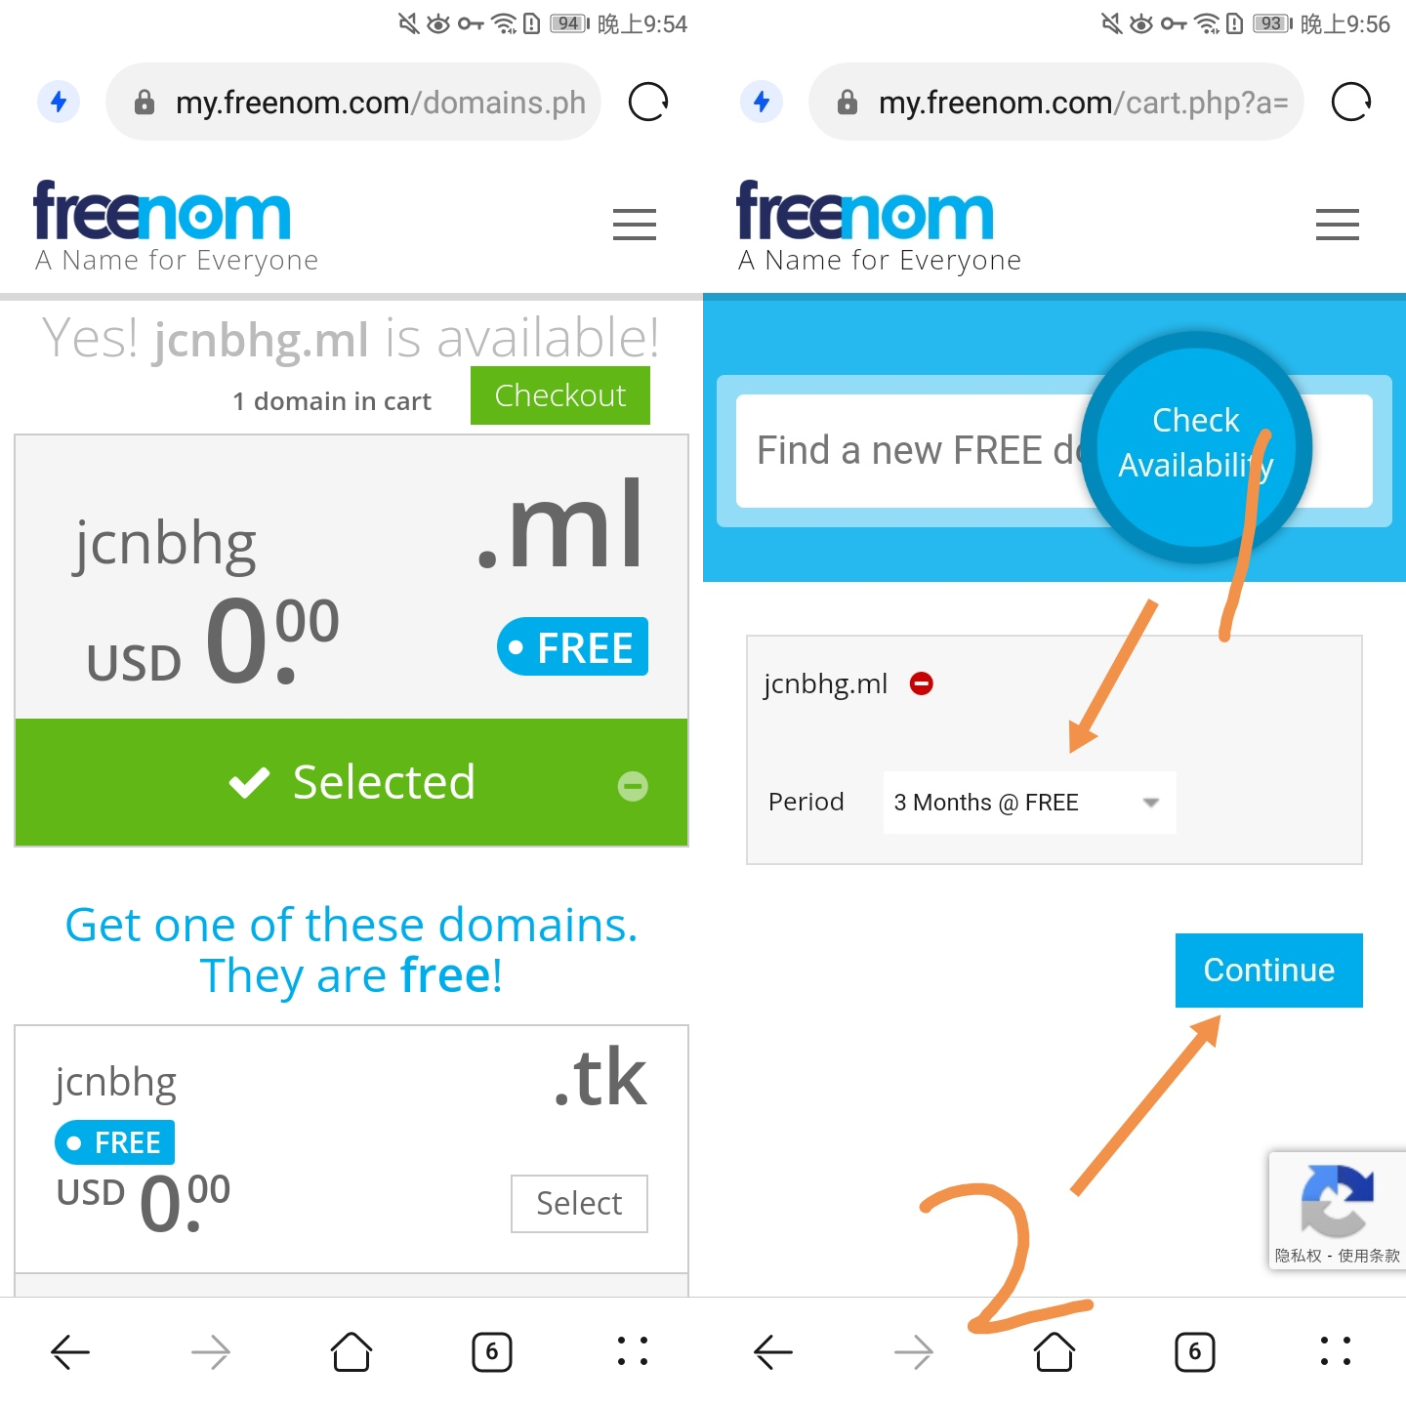Select the jcnbhg.tk free domain
The image size is (1406, 1406).
(579, 1204)
